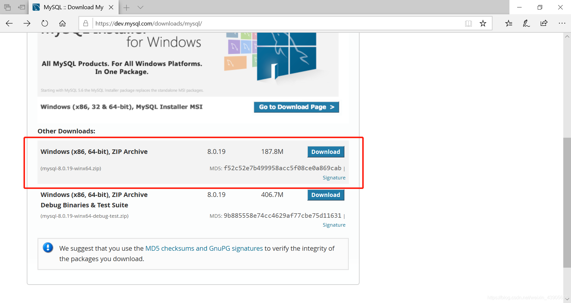Click the filename (mysql-8.0.19-winx64.zip)
Viewport: 571px width, 303px height.
pyautogui.click(x=71, y=168)
